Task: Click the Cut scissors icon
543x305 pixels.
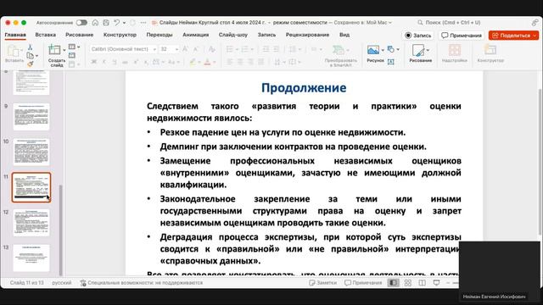Action: pyautogui.click(x=31, y=47)
